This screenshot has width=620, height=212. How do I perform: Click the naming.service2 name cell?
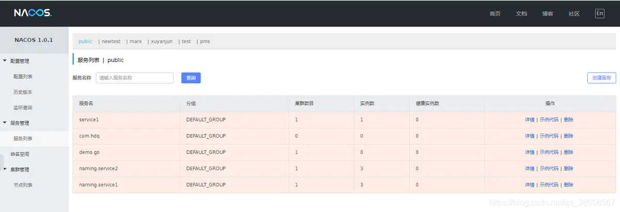coord(126,169)
